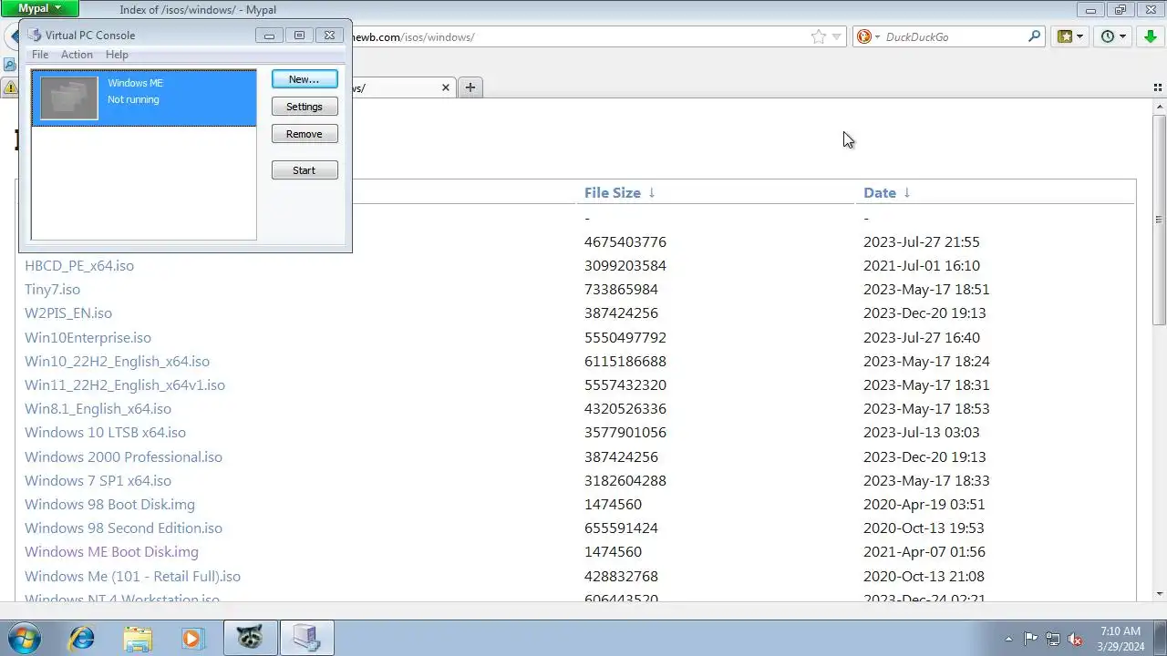Open the downloads green arrow button
Image resolution: width=1167 pixels, height=656 pixels.
point(1150,36)
